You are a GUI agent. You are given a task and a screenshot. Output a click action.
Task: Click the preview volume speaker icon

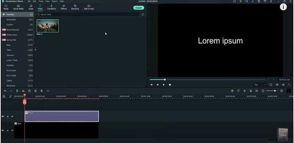283,85
